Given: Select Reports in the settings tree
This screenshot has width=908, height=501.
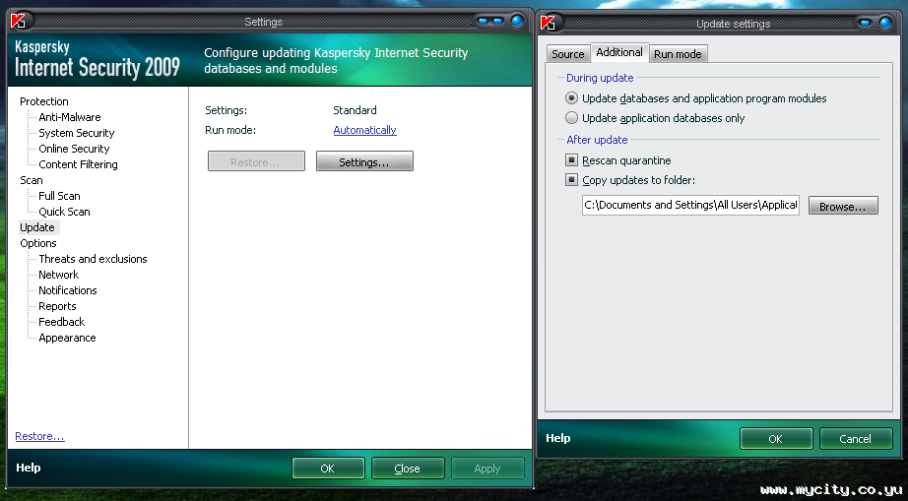Looking at the screenshot, I should coord(57,306).
